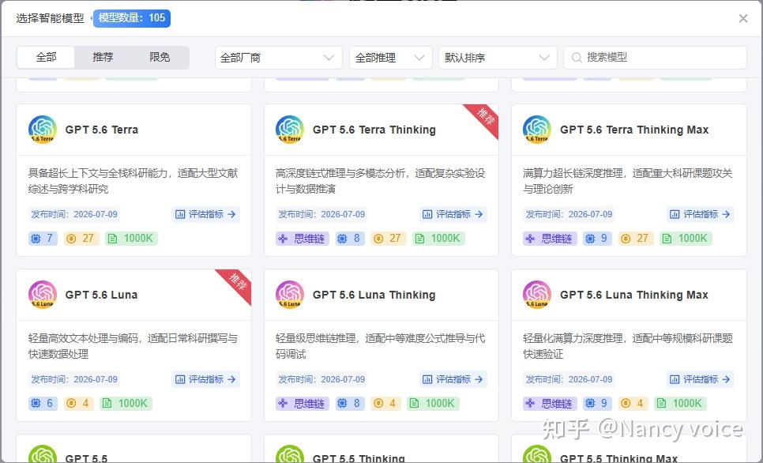Click the GPT 5.6 Luna Thinking logo
The height and width of the screenshot is (463, 763).
pyautogui.click(x=290, y=295)
